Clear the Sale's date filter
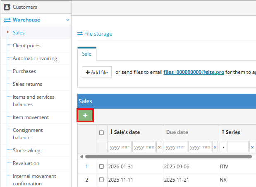The image size is (256, 187). pyautogui.click(x=159, y=147)
